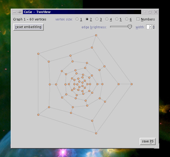Select vertex size 1 radio button
Image resolution: width=170 pixels, height=157 pixels.
pyautogui.click(x=77, y=19)
